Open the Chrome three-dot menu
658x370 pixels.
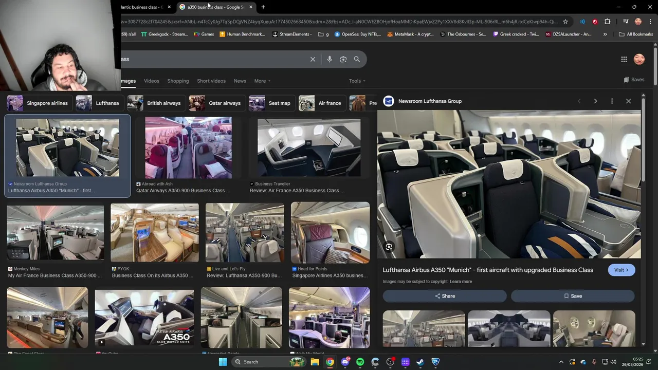tap(650, 22)
